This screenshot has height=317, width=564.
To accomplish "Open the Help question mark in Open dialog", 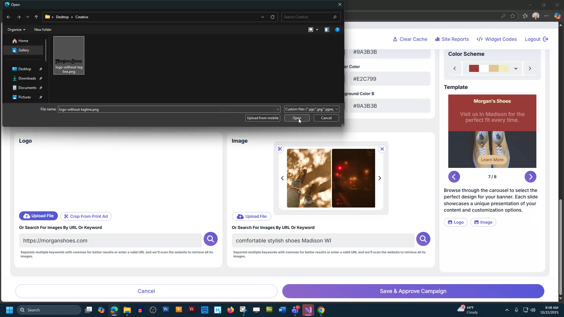I will (x=337, y=29).
